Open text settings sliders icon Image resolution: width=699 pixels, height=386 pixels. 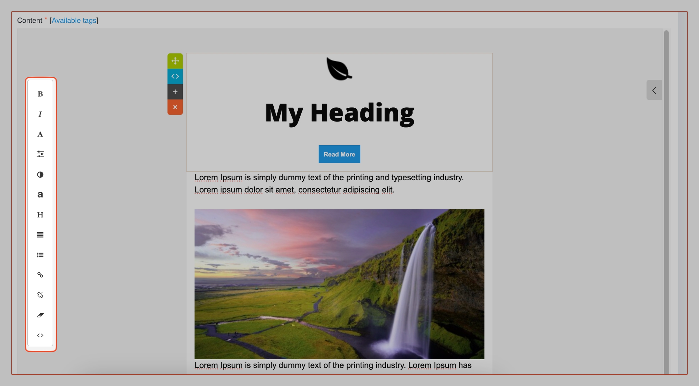pos(40,154)
